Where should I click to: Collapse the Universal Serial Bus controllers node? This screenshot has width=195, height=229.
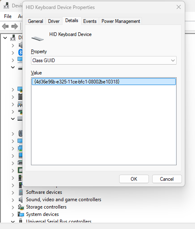point(13,222)
